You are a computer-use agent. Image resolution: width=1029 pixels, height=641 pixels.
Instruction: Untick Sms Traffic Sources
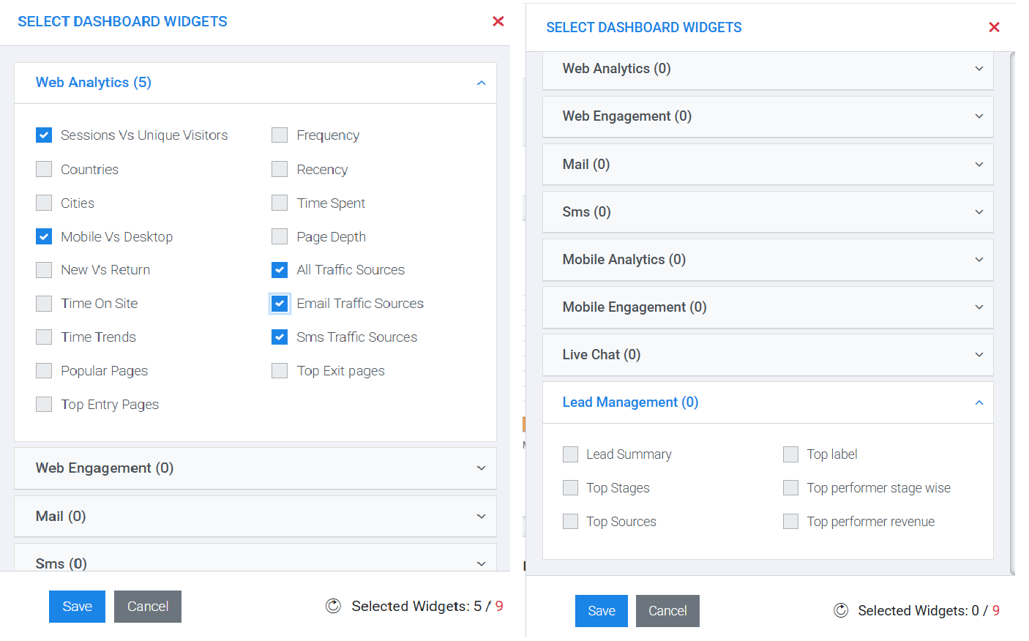280,337
